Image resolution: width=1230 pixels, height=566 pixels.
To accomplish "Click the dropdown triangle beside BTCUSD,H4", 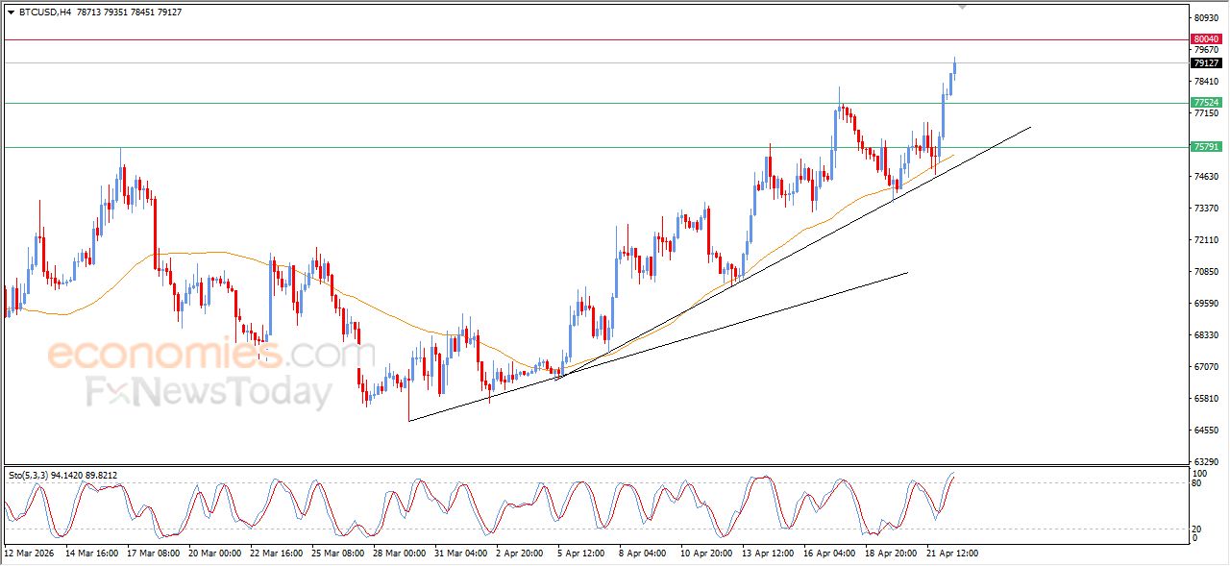I will pos(11,12).
